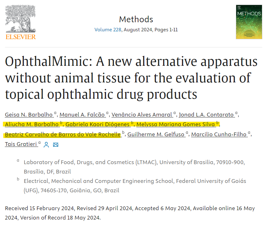The image size is (266, 228).
Task: Open the Methods journal cover thumbnail
Action: [249, 22]
